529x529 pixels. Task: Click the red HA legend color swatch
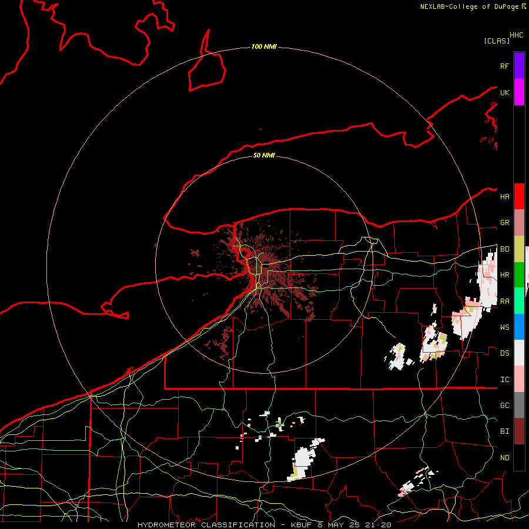[x=519, y=196]
